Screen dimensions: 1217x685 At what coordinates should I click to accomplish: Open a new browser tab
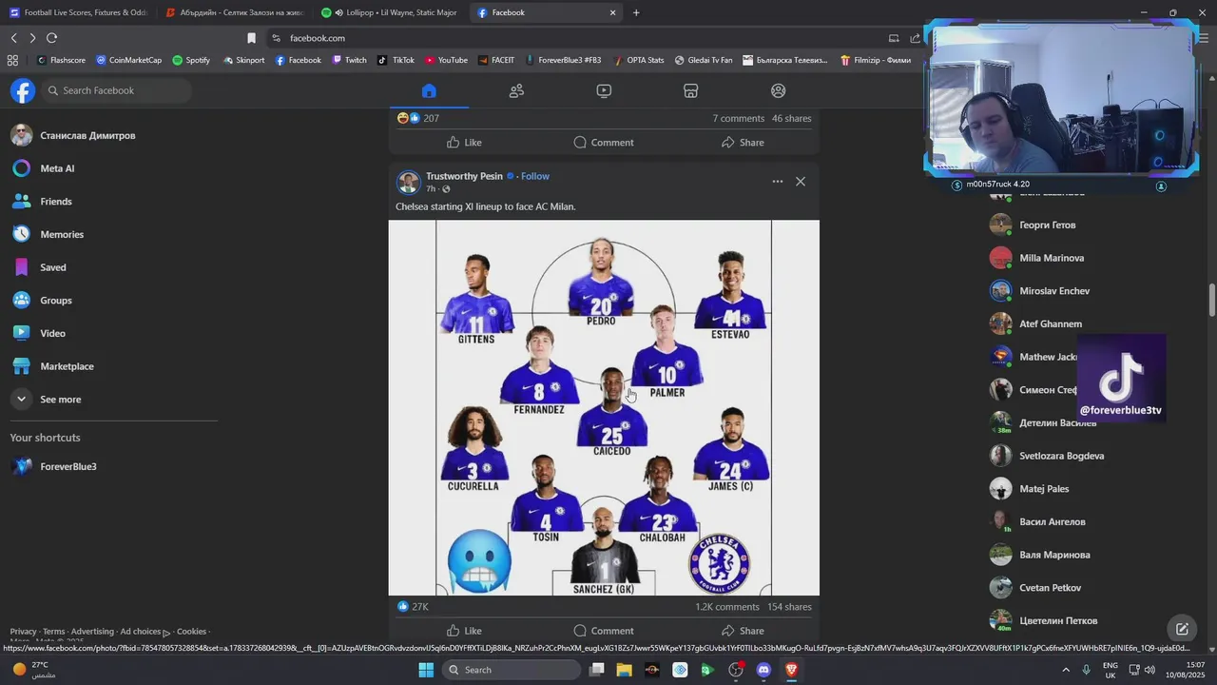(x=636, y=13)
